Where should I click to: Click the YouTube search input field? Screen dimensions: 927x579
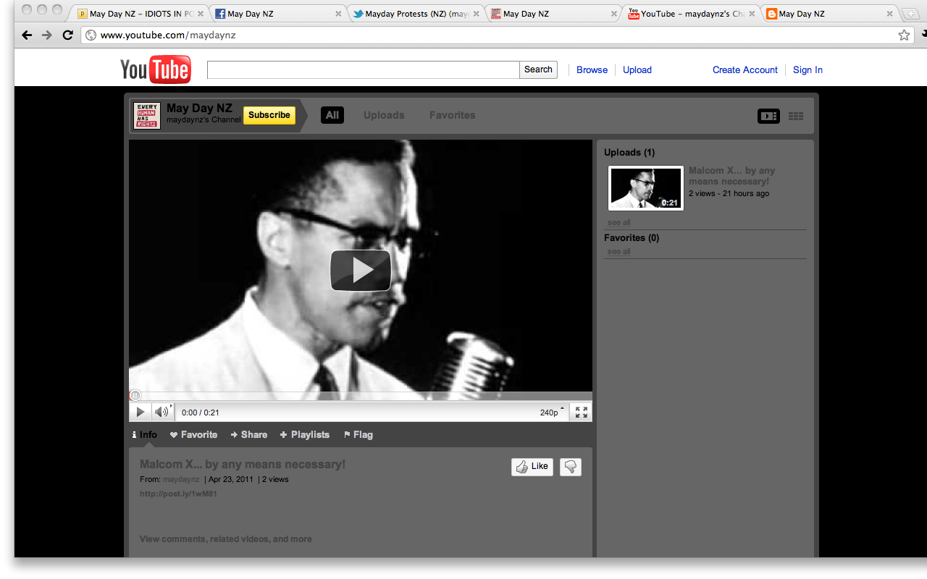pos(364,69)
